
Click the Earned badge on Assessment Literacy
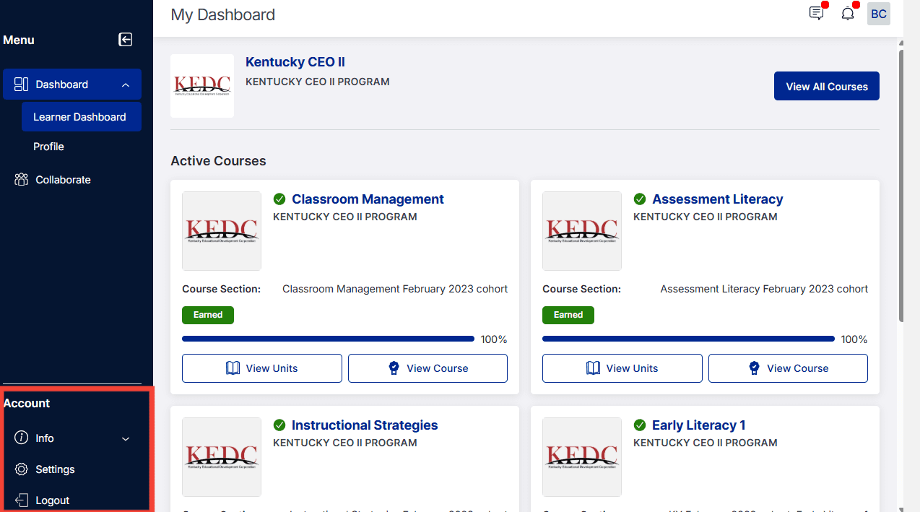click(x=568, y=315)
